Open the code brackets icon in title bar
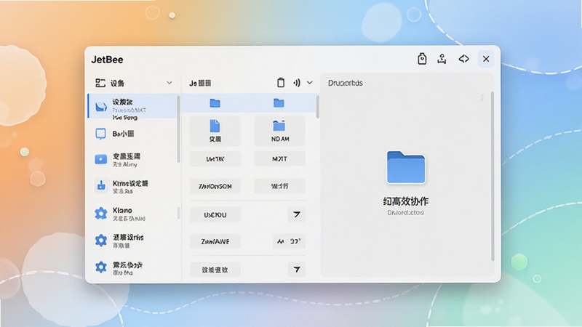 (463, 59)
